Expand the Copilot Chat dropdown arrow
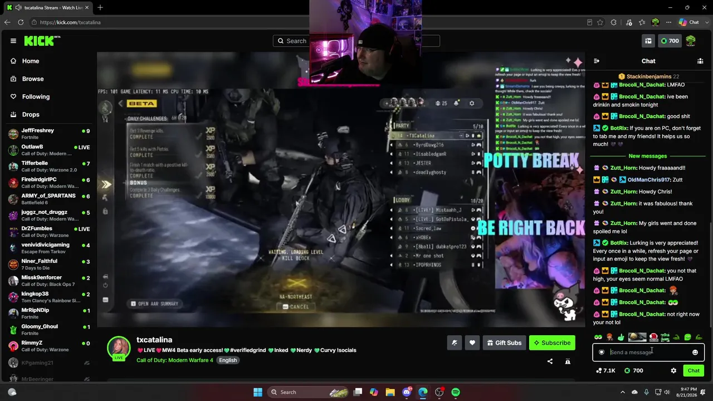 (x=706, y=22)
